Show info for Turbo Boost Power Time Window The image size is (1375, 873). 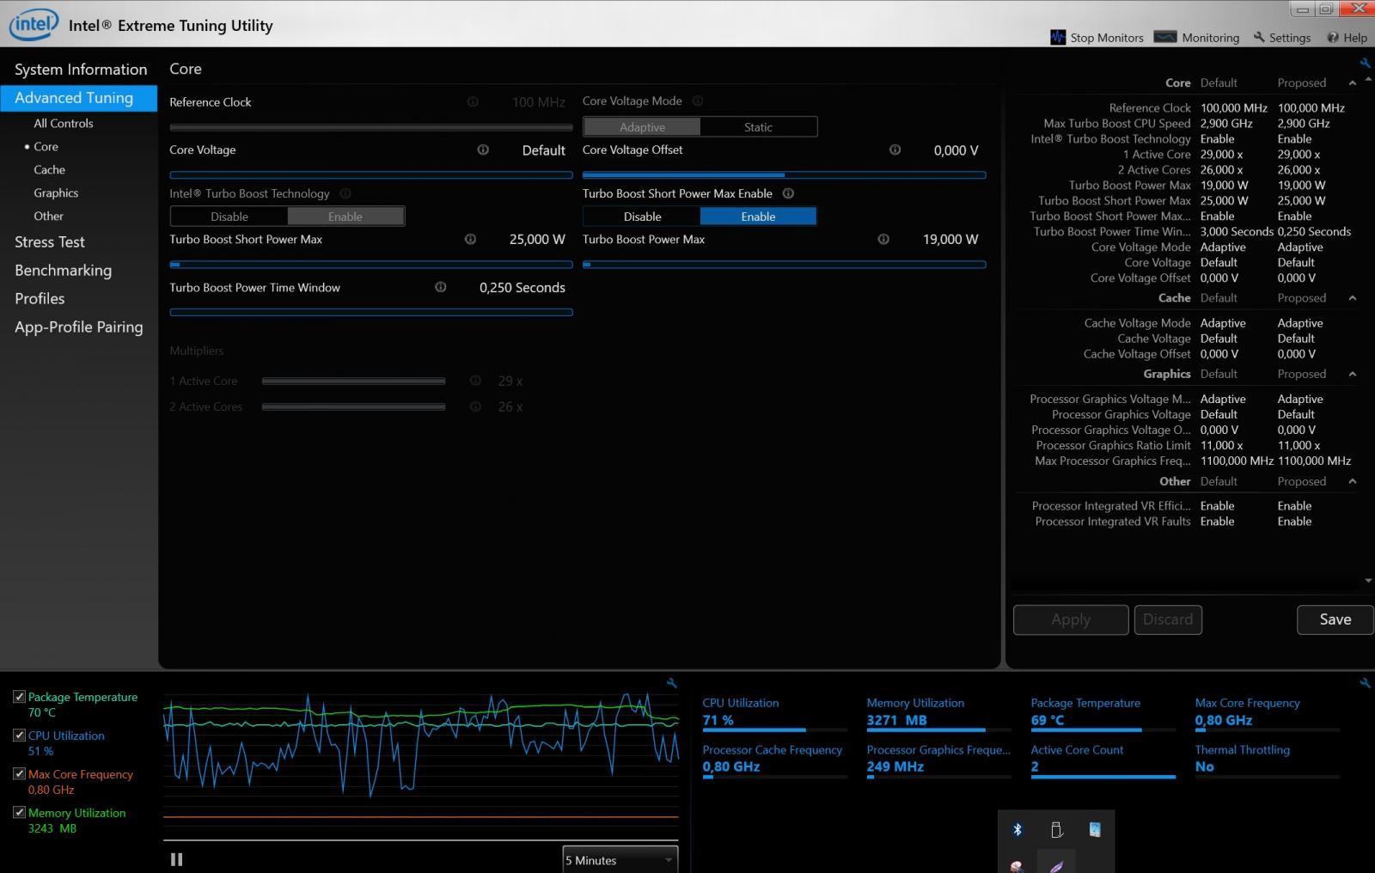point(441,287)
